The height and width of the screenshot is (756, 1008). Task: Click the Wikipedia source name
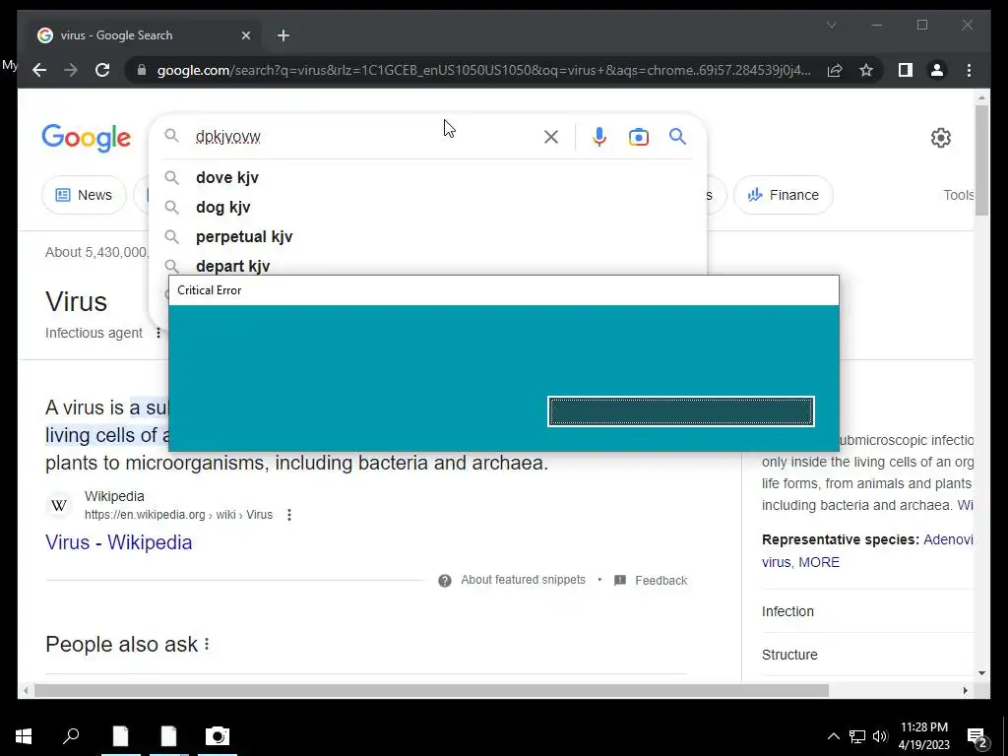click(114, 496)
